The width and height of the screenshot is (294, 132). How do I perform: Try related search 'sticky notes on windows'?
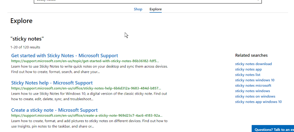(255, 97)
